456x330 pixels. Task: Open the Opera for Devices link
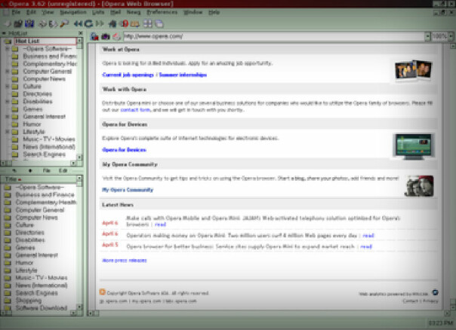124,150
